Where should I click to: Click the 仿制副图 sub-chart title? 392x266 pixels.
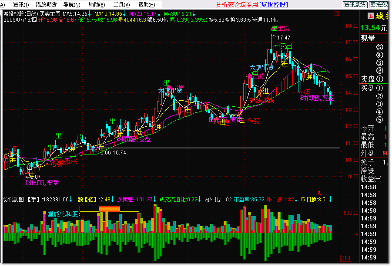pos(13,200)
